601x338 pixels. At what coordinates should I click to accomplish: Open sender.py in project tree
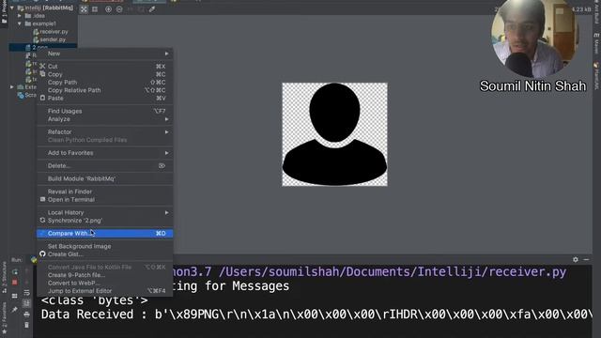[49, 39]
